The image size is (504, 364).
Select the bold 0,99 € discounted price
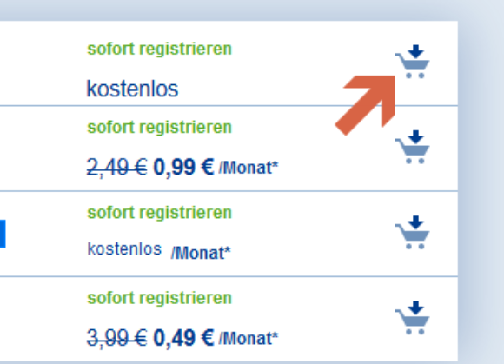tap(183, 167)
